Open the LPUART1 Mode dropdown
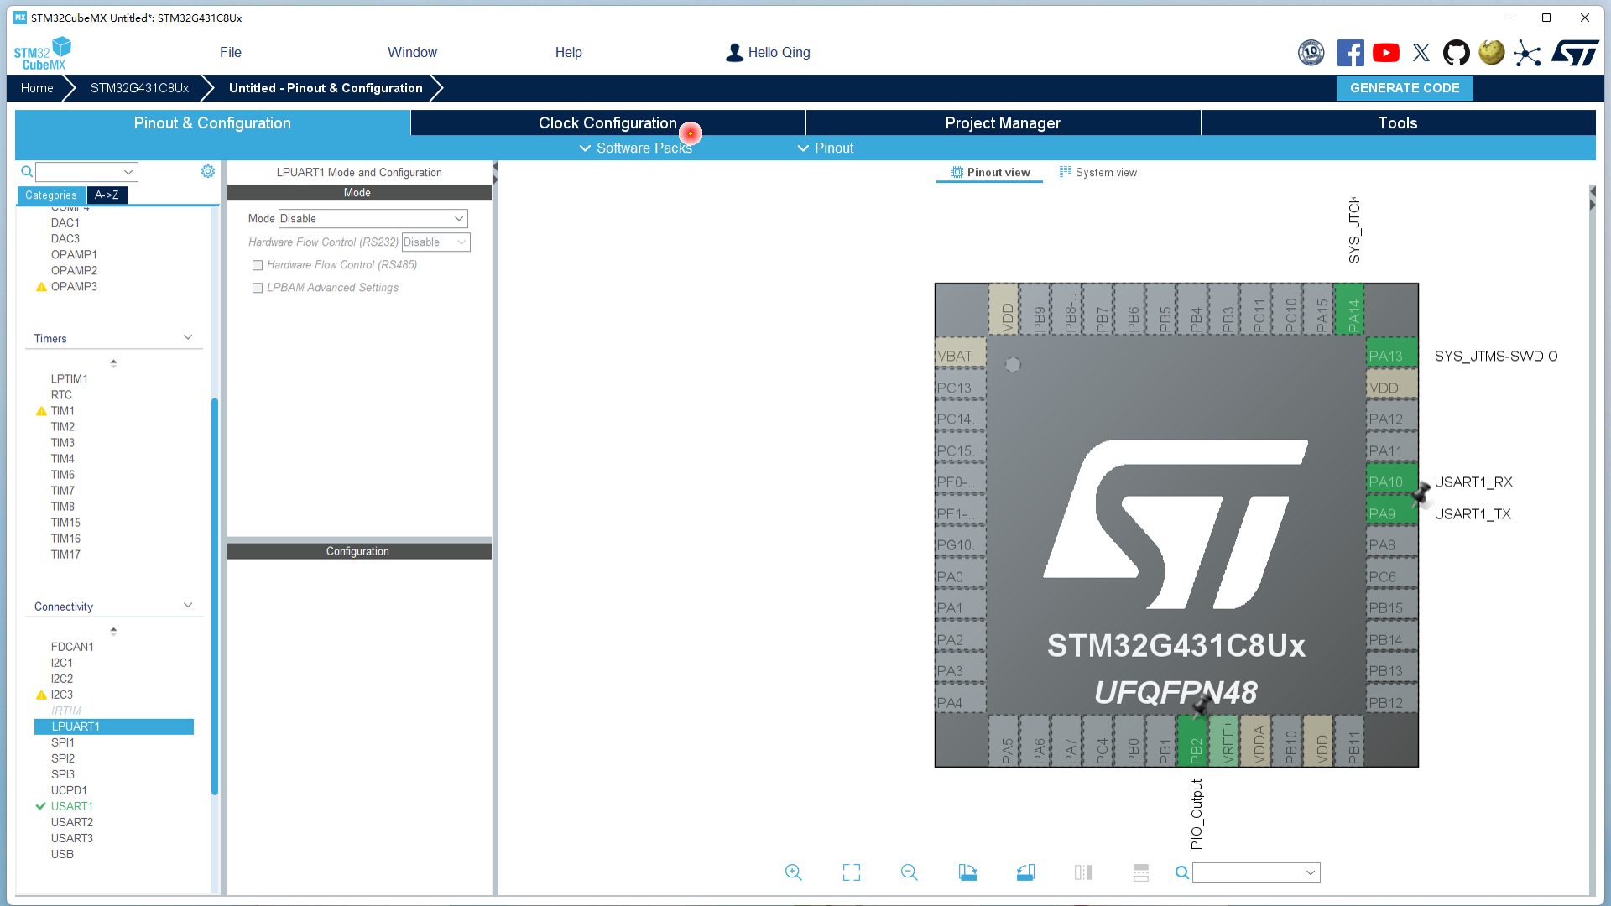Viewport: 1611px width, 906px height. (x=373, y=219)
